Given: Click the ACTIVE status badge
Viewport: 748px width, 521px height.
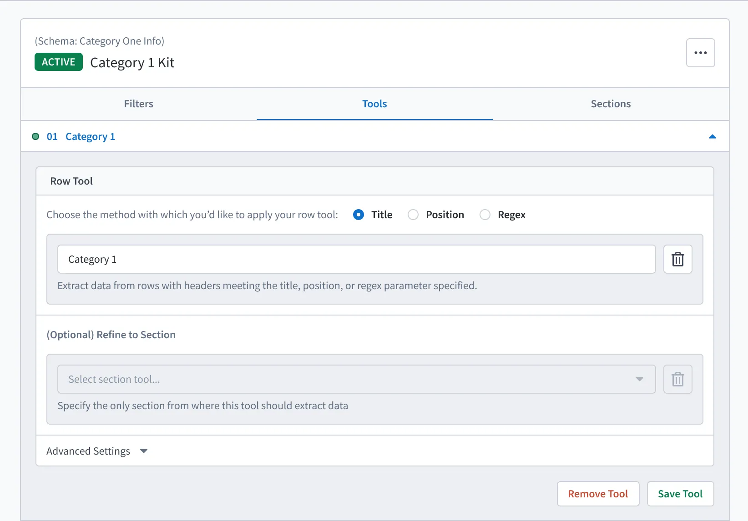Looking at the screenshot, I should tap(59, 62).
